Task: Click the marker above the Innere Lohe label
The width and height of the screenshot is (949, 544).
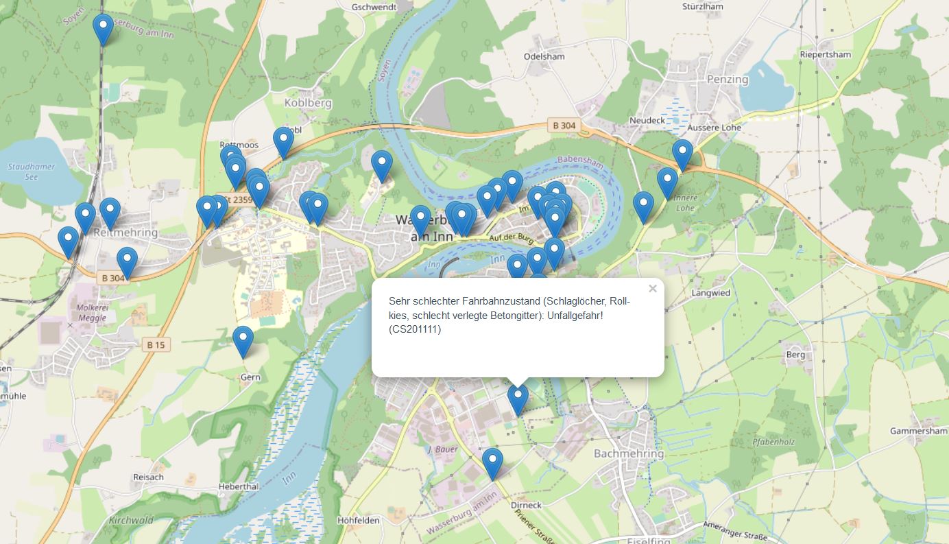Action: coord(667,182)
